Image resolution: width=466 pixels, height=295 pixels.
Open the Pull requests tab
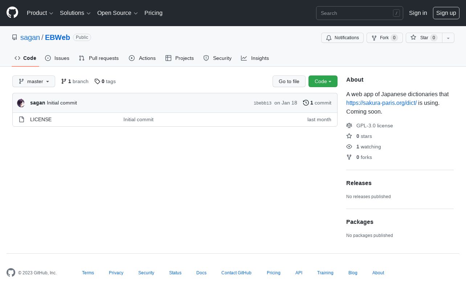point(99,58)
